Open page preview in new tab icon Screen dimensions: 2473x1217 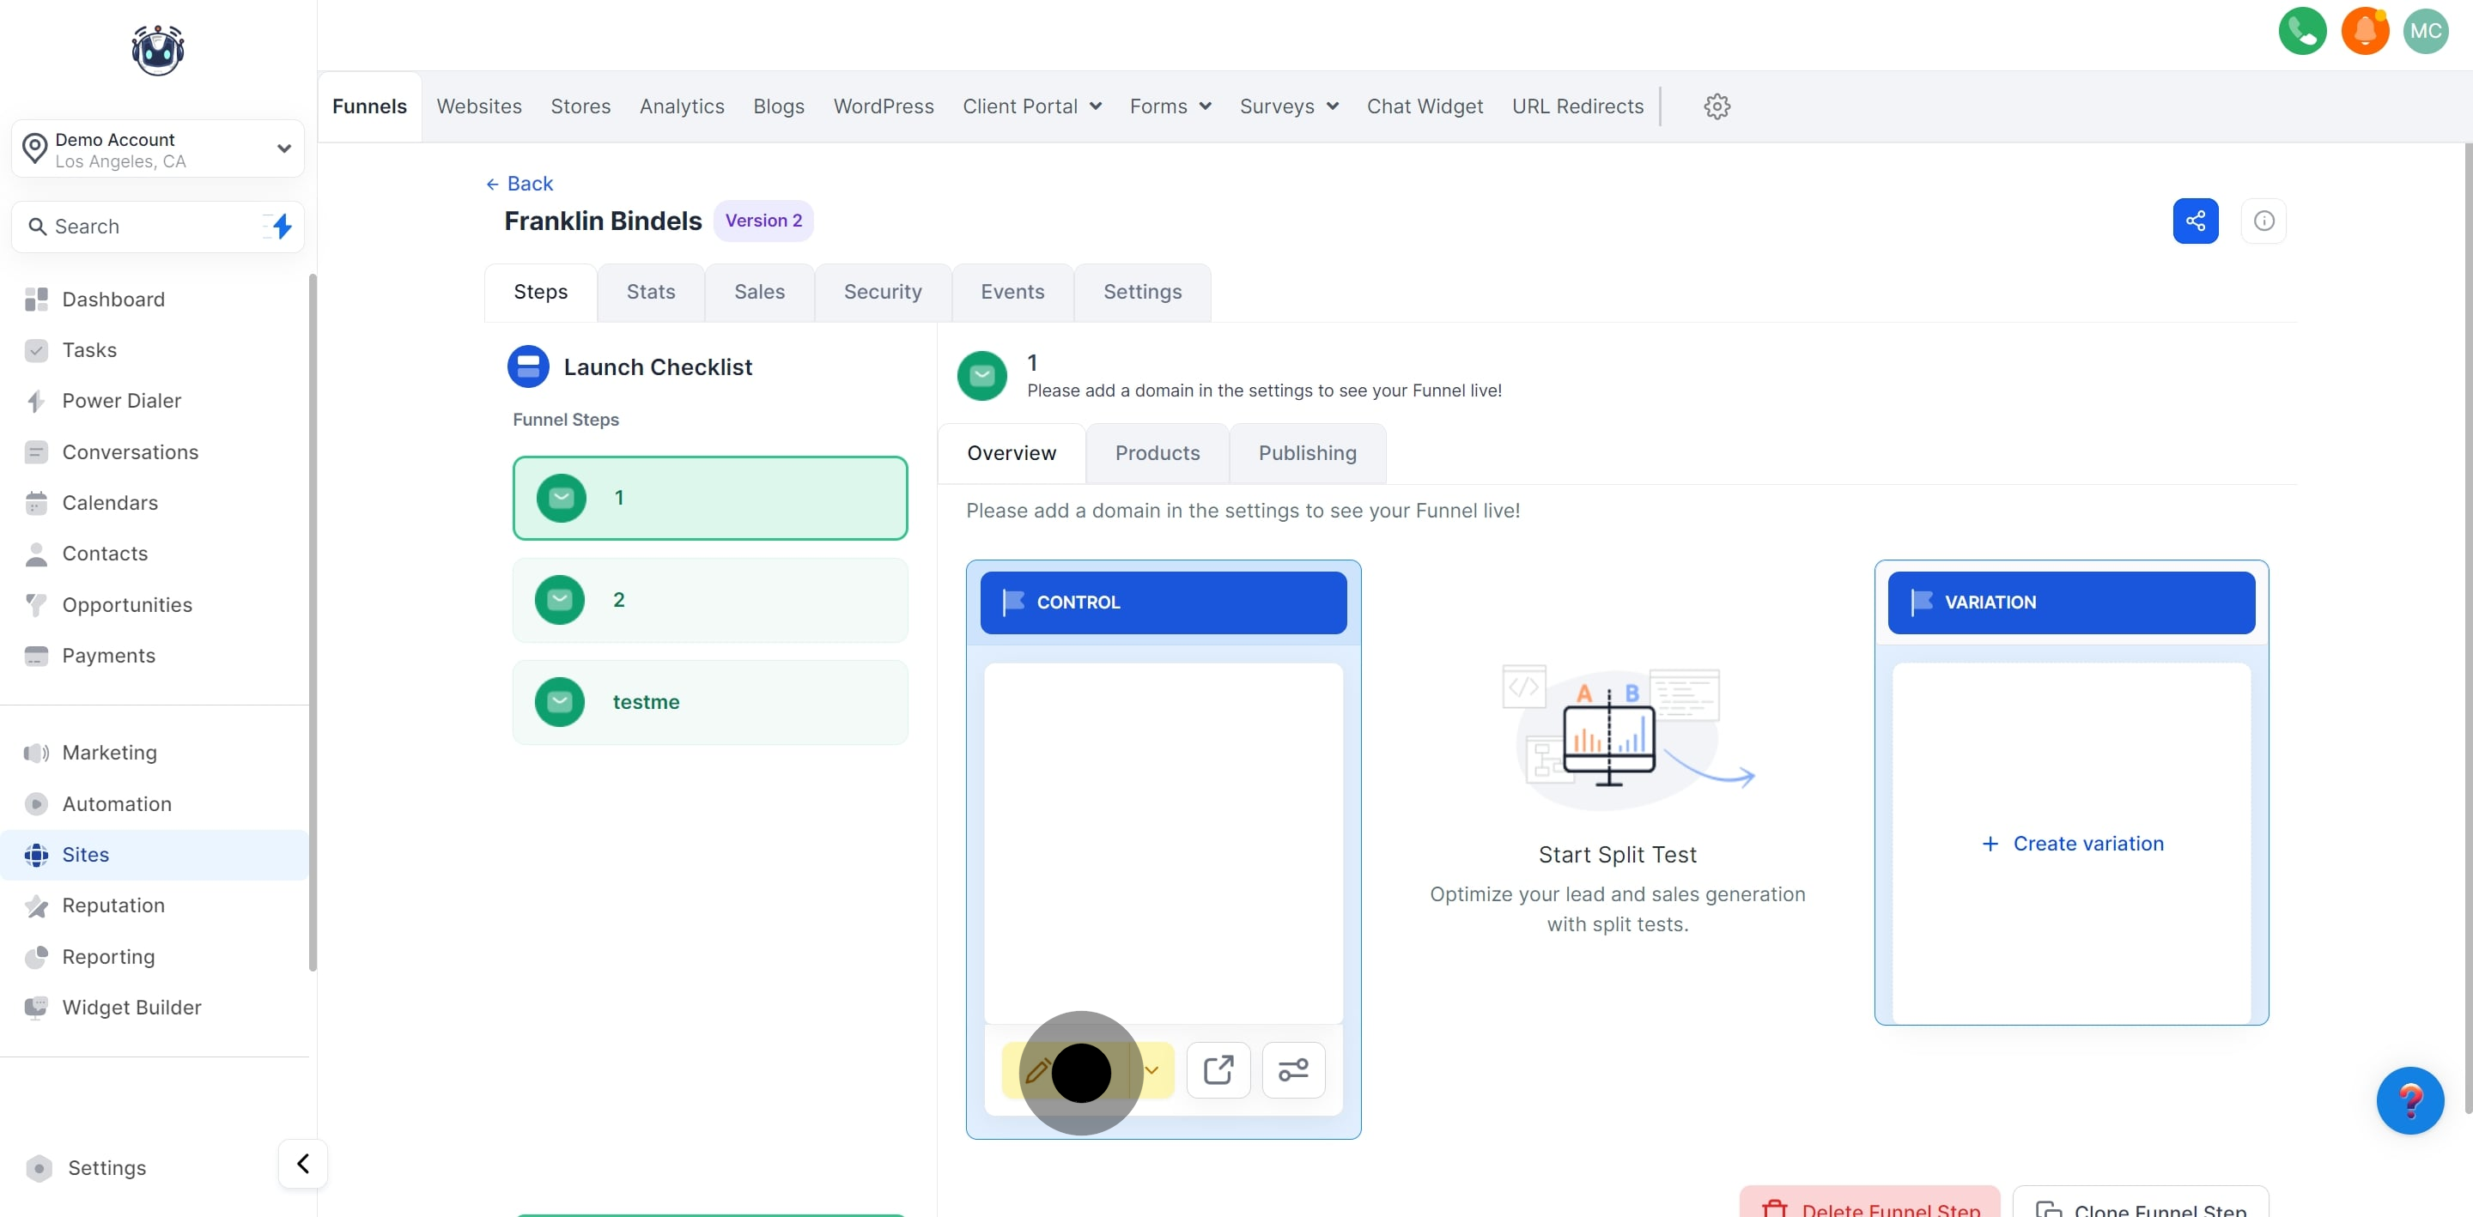(1218, 1069)
